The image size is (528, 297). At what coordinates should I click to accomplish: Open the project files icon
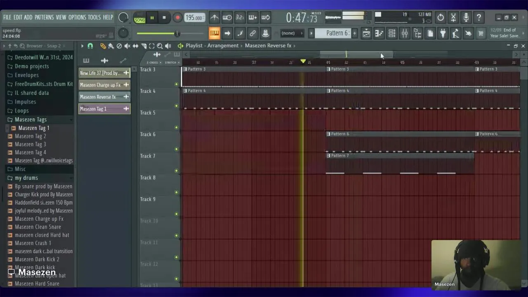[430, 33]
